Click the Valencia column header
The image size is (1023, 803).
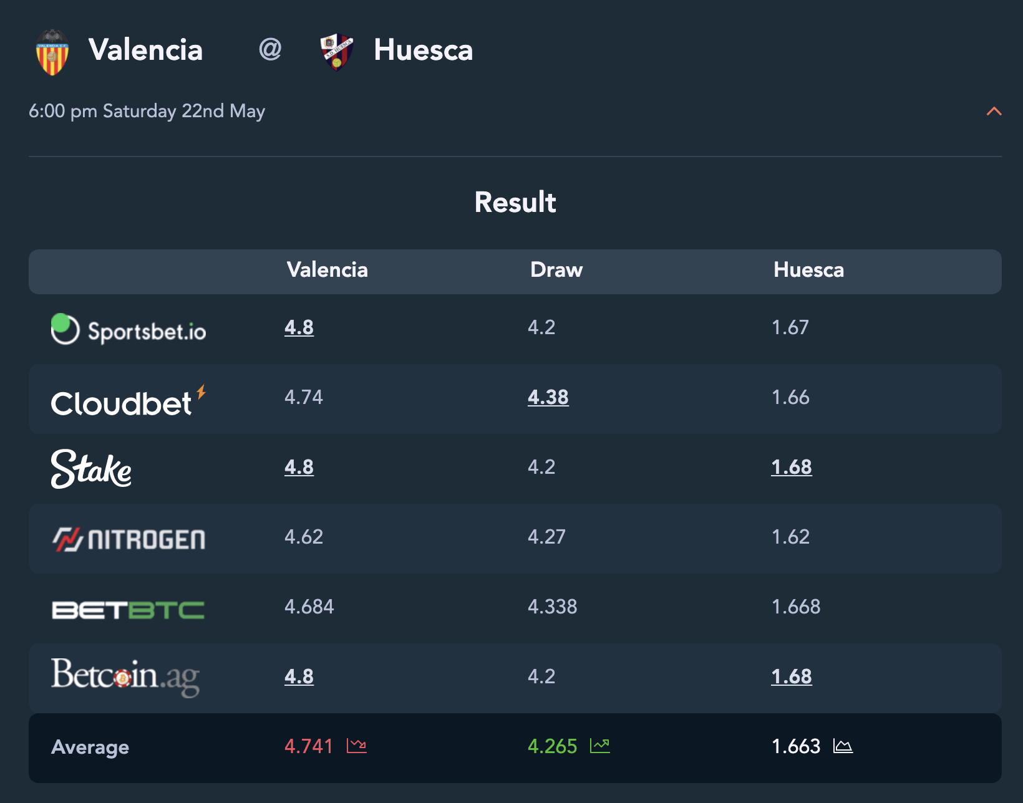327,270
